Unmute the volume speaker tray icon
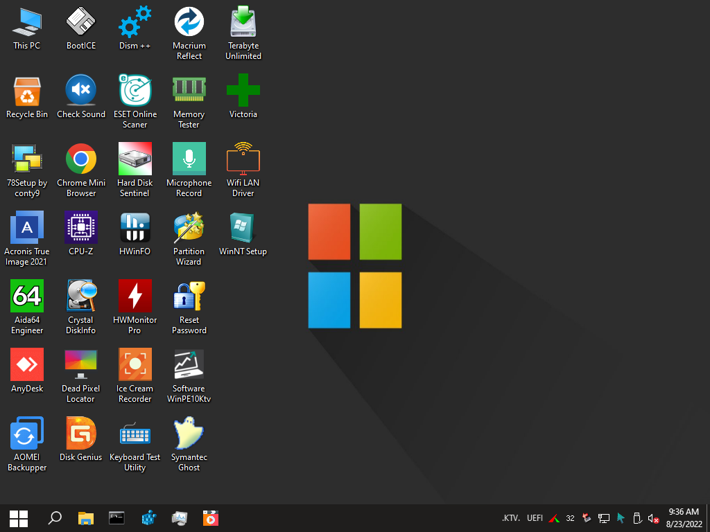The width and height of the screenshot is (710, 532). point(652,518)
